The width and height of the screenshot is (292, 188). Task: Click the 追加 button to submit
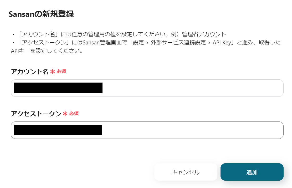tap(252, 172)
